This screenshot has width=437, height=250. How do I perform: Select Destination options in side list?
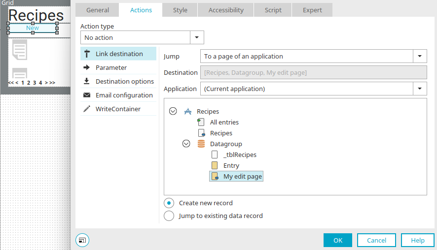(118, 81)
